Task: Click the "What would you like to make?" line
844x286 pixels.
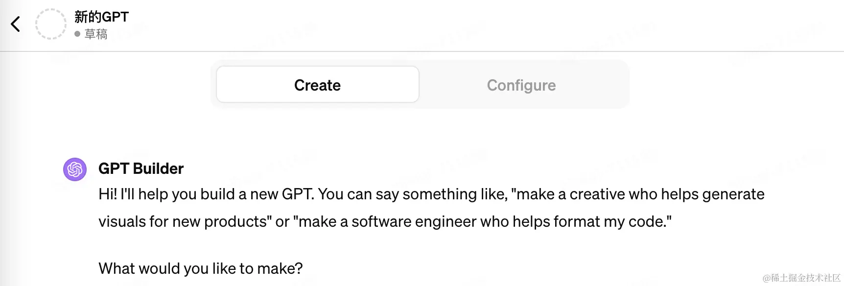Action: click(x=201, y=268)
